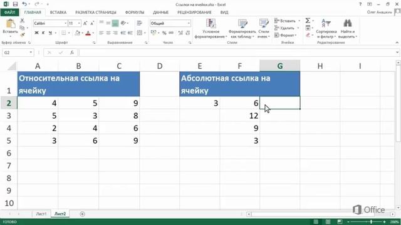Toggle Bold (Ж) formatting
Viewport: 401px width, 225px height.
click(x=36, y=33)
